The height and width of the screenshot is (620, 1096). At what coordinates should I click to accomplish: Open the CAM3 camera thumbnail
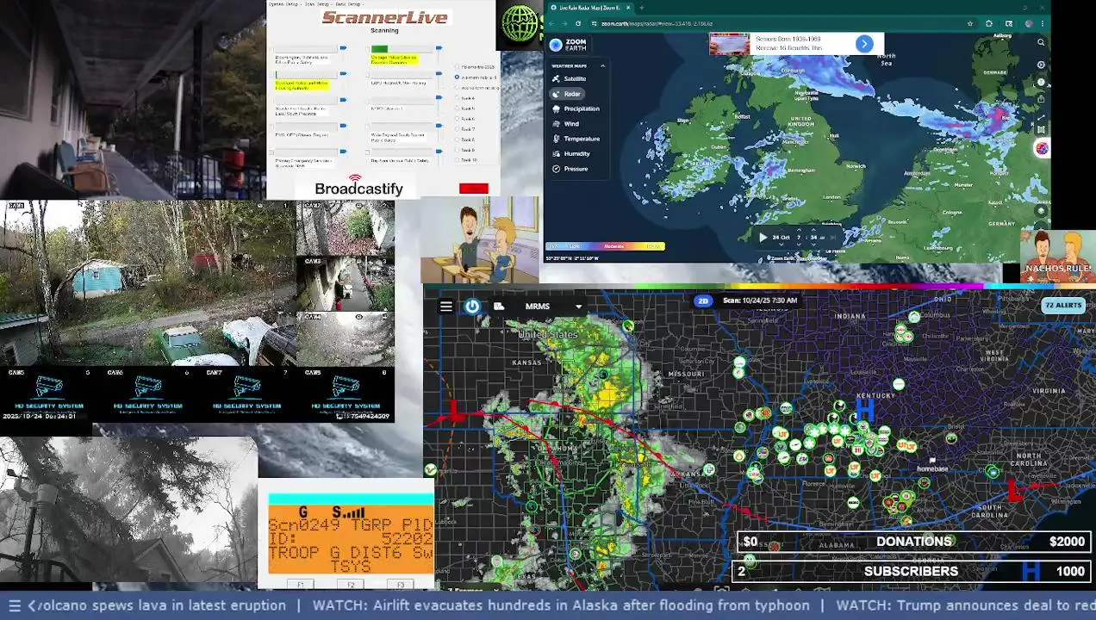pyautogui.click(x=346, y=284)
